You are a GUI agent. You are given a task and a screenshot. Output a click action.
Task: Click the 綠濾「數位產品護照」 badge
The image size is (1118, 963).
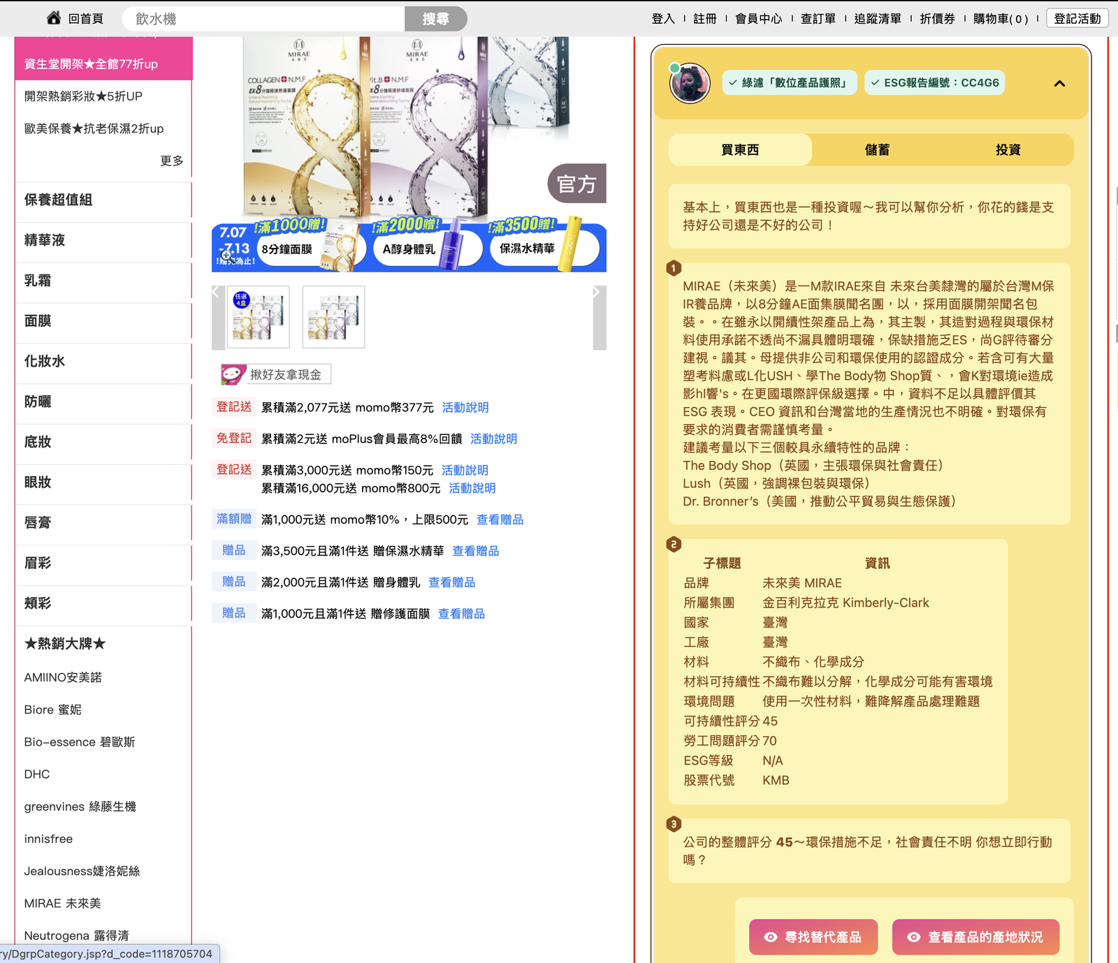789,82
